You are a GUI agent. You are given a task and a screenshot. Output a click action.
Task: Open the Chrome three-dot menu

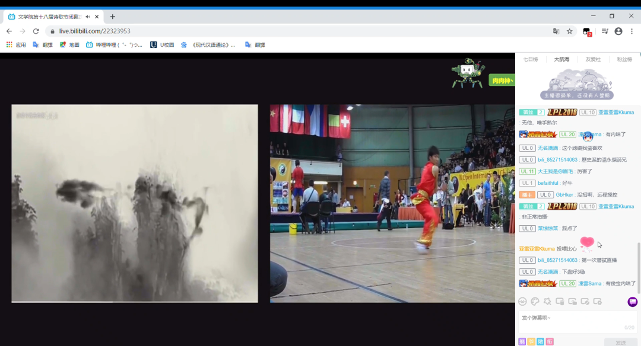(x=632, y=31)
